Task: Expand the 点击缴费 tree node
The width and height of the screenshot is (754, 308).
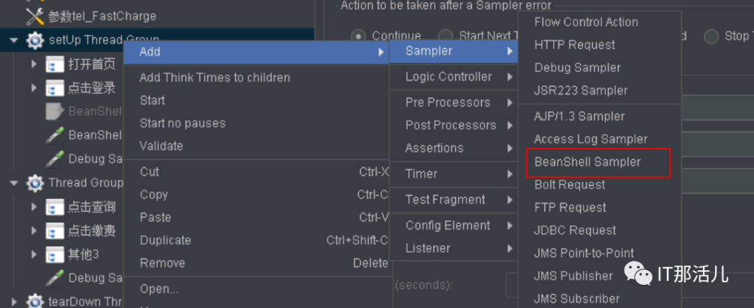Action: [34, 230]
